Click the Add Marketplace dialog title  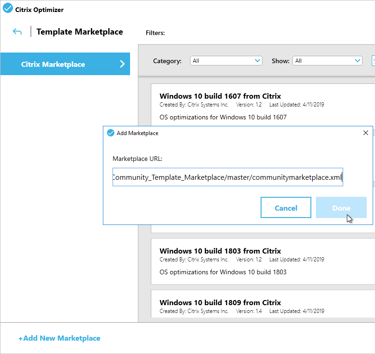137,133
